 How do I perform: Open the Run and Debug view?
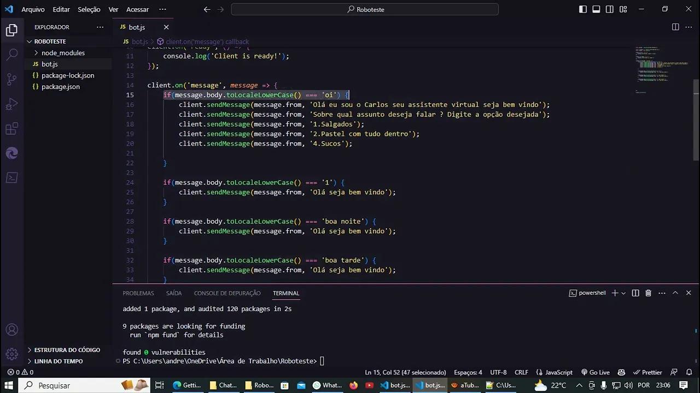click(11, 104)
